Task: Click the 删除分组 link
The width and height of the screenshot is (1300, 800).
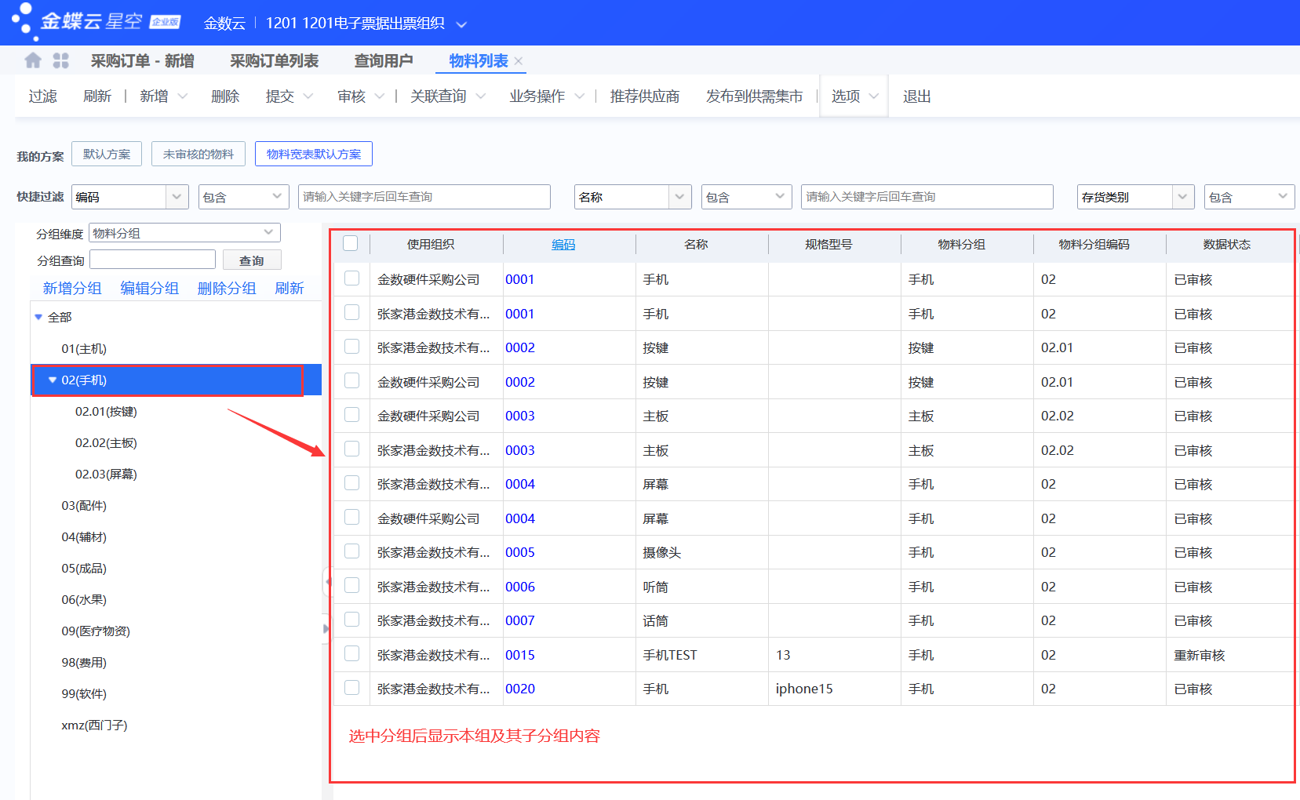Action: tap(227, 288)
